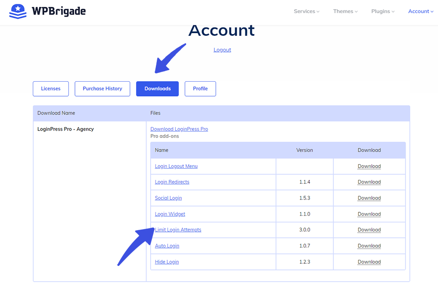Expand the Account menu in header
Image resolution: width=438 pixels, height=293 pixels.
coord(420,11)
